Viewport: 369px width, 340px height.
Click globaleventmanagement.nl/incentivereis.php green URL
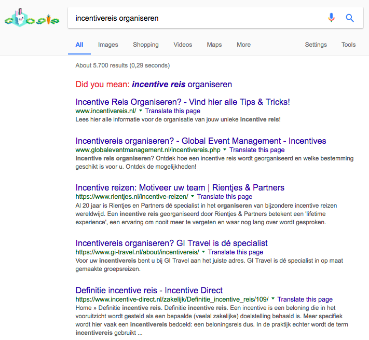tap(148, 150)
